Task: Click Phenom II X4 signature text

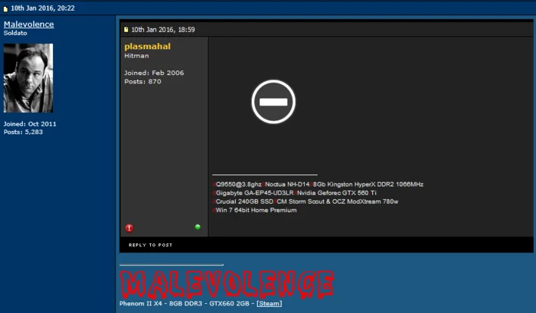Action: [x=140, y=303]
